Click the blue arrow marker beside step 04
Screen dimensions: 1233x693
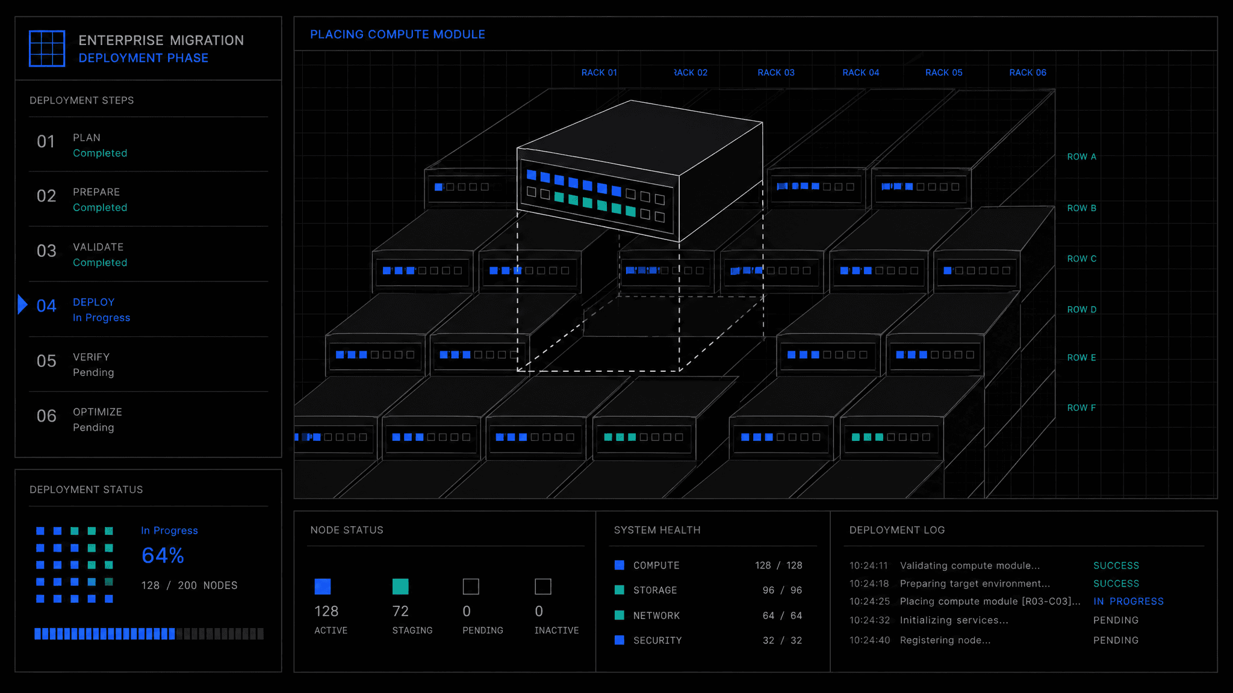tap(23, 304)
